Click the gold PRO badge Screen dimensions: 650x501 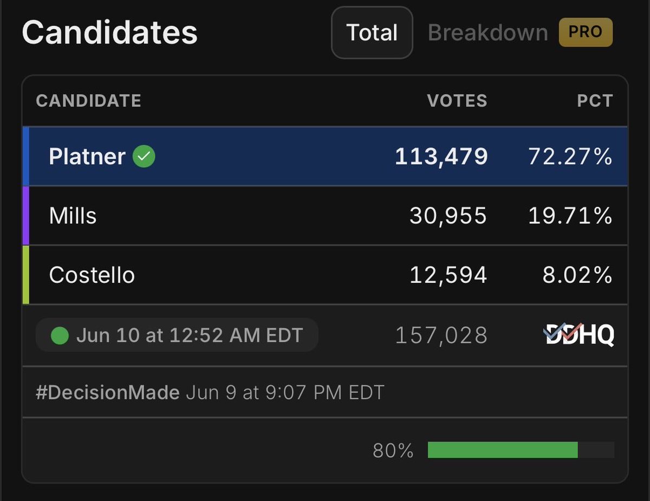point(586,32)
